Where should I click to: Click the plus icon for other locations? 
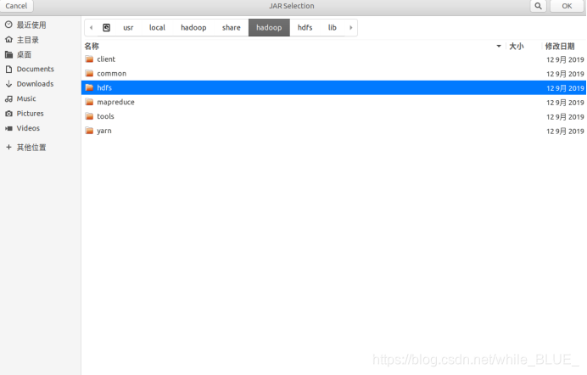coord(8,147)
